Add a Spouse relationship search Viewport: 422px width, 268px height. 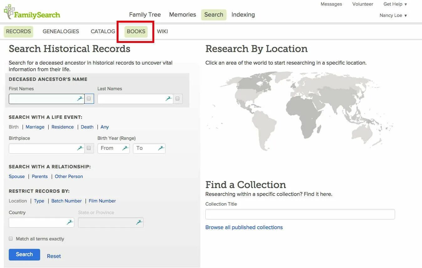coord(17,176)
